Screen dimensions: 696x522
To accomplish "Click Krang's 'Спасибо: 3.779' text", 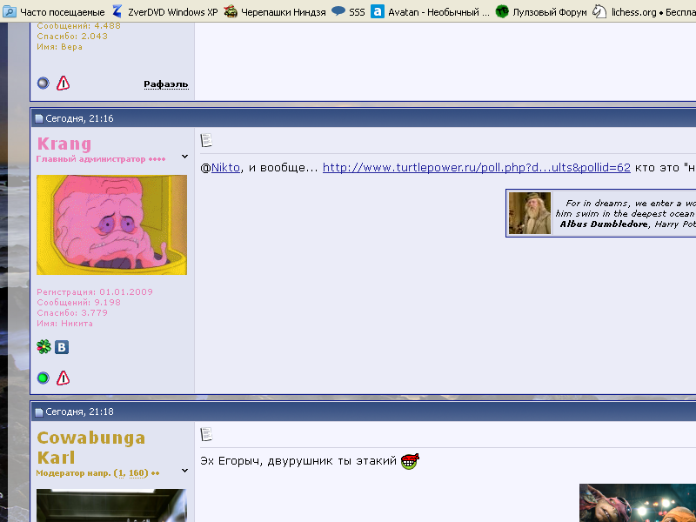I will click(72, 313).
